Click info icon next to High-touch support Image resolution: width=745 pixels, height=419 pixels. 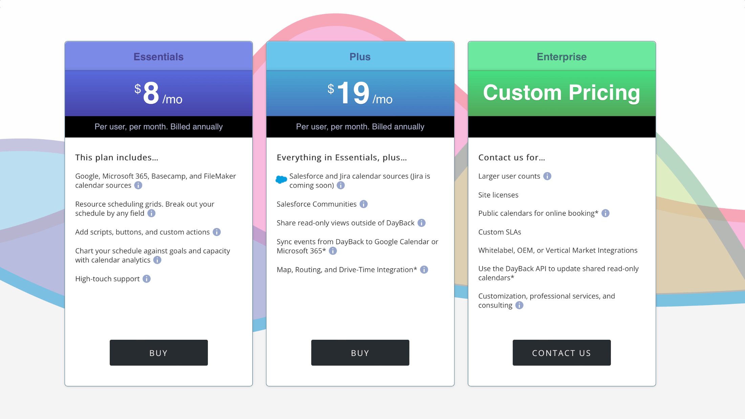147,279
